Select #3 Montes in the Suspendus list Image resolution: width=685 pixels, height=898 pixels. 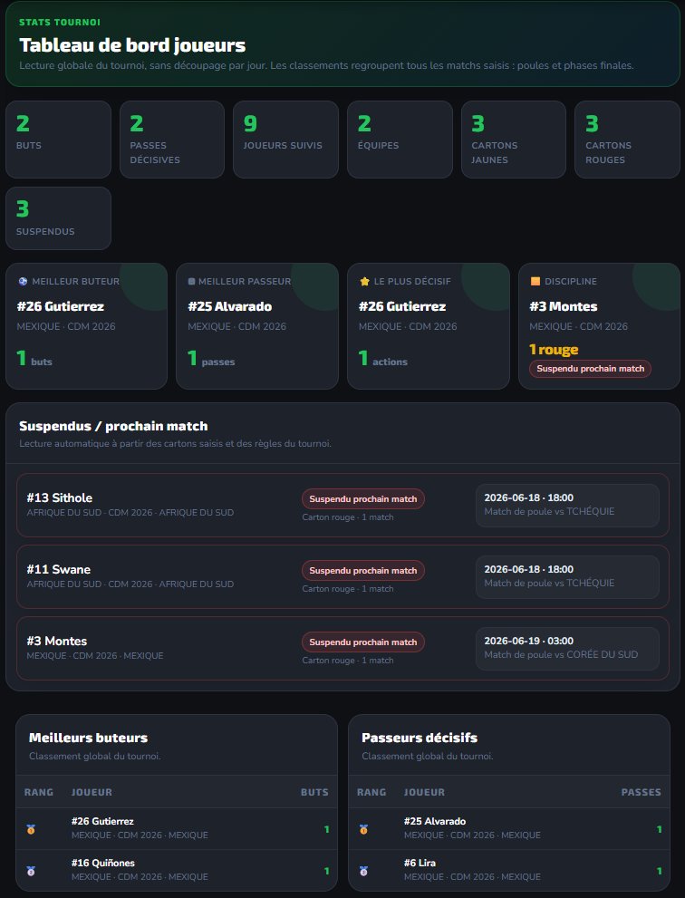tap(342, 648)
